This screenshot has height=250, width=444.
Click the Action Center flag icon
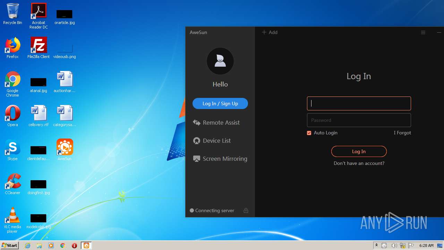tap(411, 245)
